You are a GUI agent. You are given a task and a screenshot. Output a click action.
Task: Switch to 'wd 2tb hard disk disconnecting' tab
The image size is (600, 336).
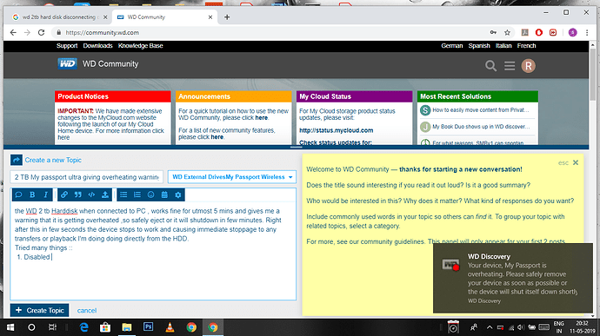pos(60,17)
